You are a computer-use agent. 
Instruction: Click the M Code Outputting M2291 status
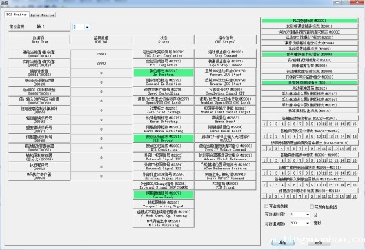[x=164, y=223]
